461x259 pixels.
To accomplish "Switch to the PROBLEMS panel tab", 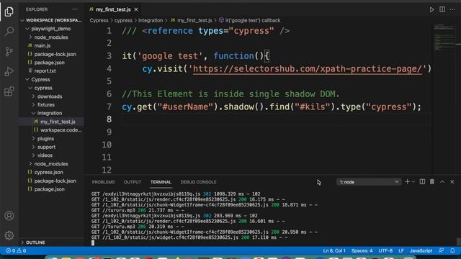I will click(x=103, y=182).
